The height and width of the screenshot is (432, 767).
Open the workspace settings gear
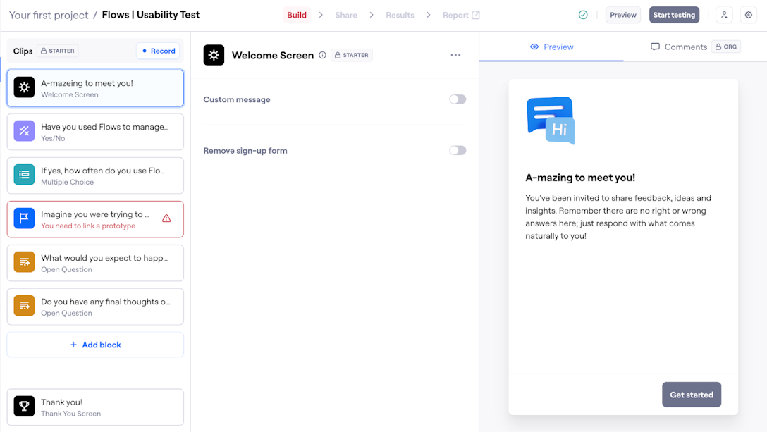pos(749,14)
